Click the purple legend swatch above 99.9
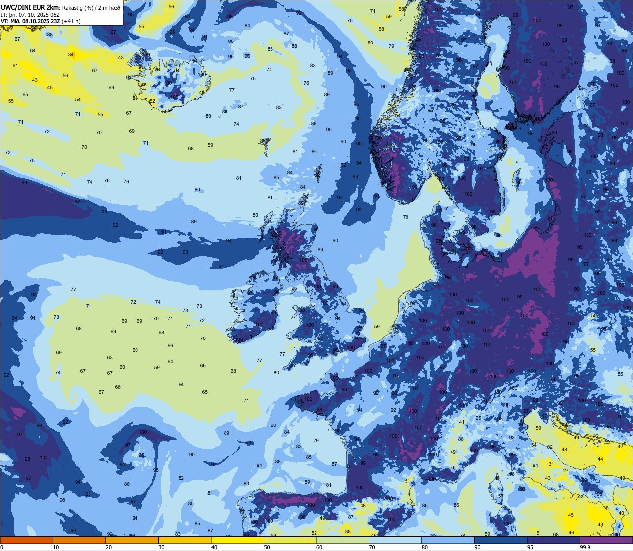This screenshot has height=551, width=633. click(606, 540)
